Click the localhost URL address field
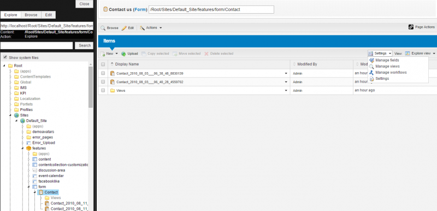 [x=46, y=26]
